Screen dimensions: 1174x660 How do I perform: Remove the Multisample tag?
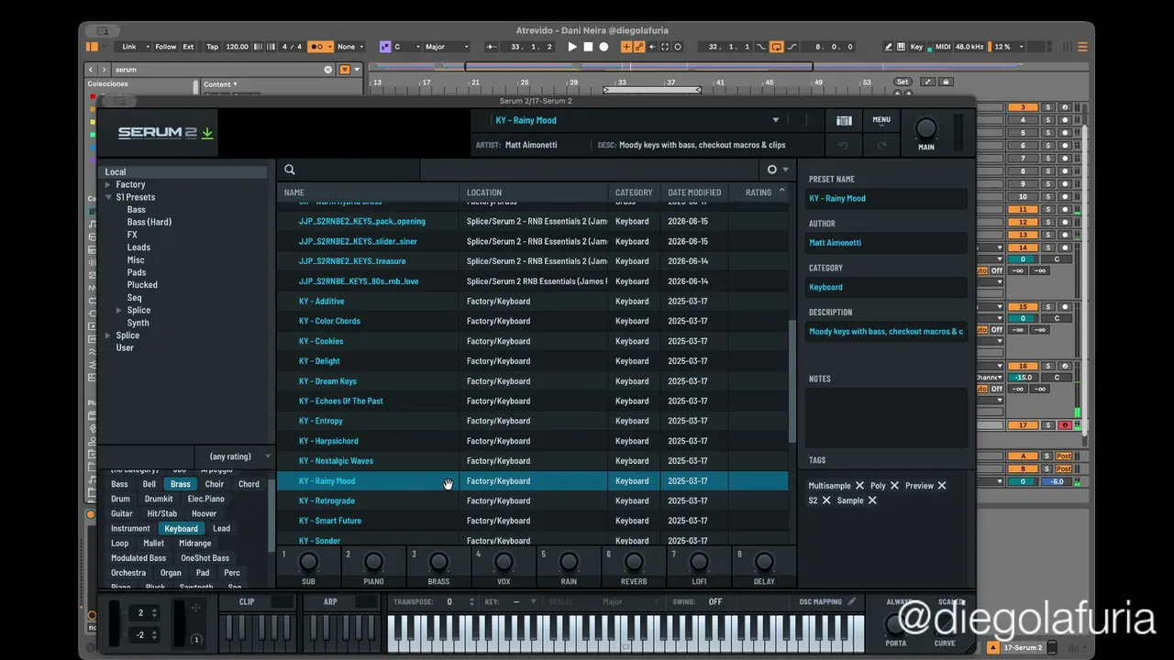pos(859,486)
